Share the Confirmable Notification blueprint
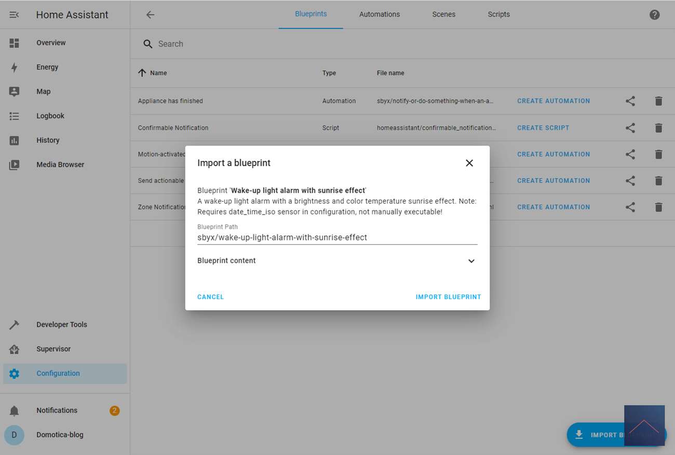 coord(630,128)
